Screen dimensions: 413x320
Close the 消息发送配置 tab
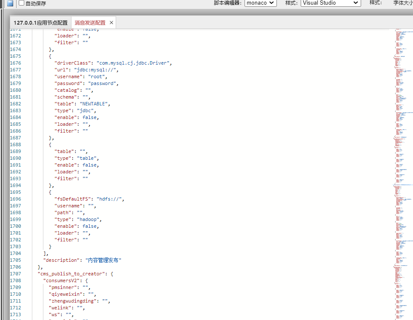click(x=111, y=23)
